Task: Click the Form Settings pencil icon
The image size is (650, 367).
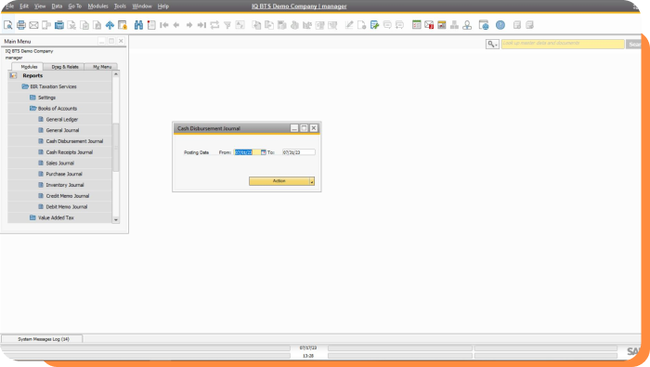Action: tap(349, 25)
